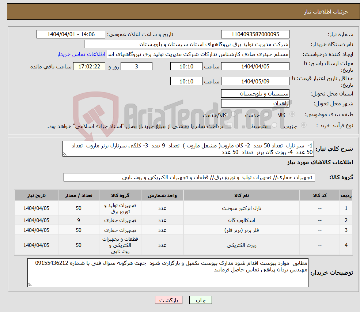This screenshot has width=360, height=312.
Task: Click the ردیف column header
Action: coord(346,196)
